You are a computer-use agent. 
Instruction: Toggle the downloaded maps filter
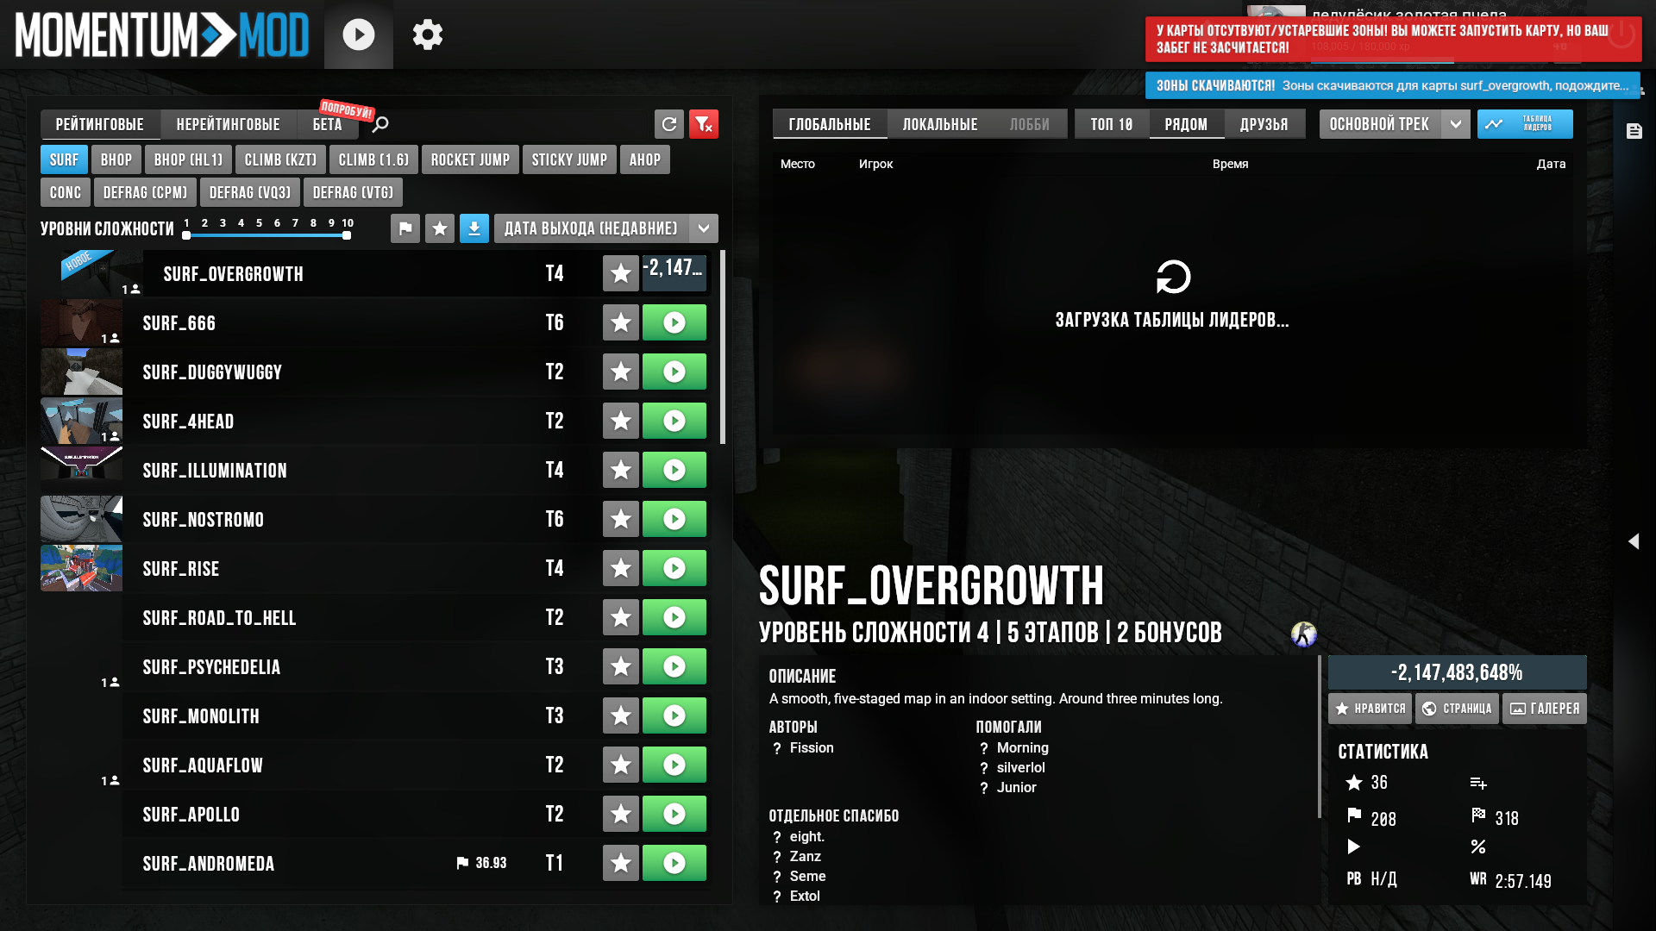[474, 228]
